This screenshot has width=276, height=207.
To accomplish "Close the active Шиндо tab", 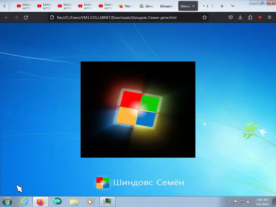I will coord(194,6).
